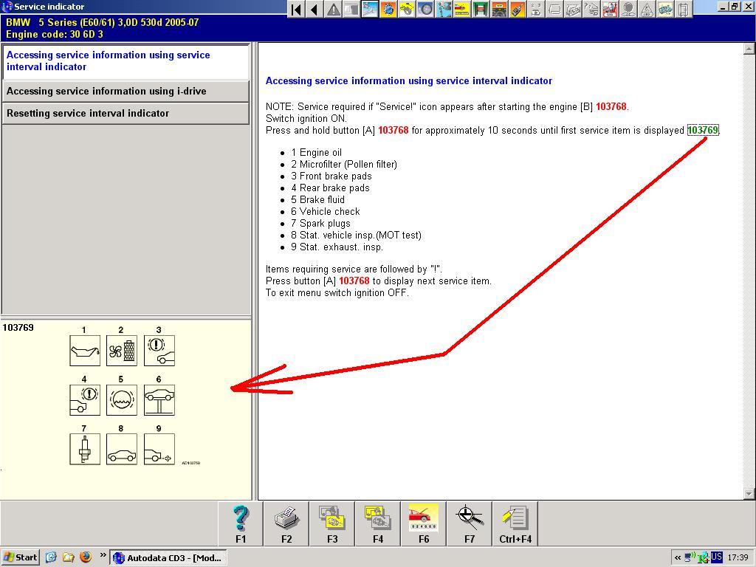
Task: Go back with the left arrow icon
Action: click(x=315, y=9)
